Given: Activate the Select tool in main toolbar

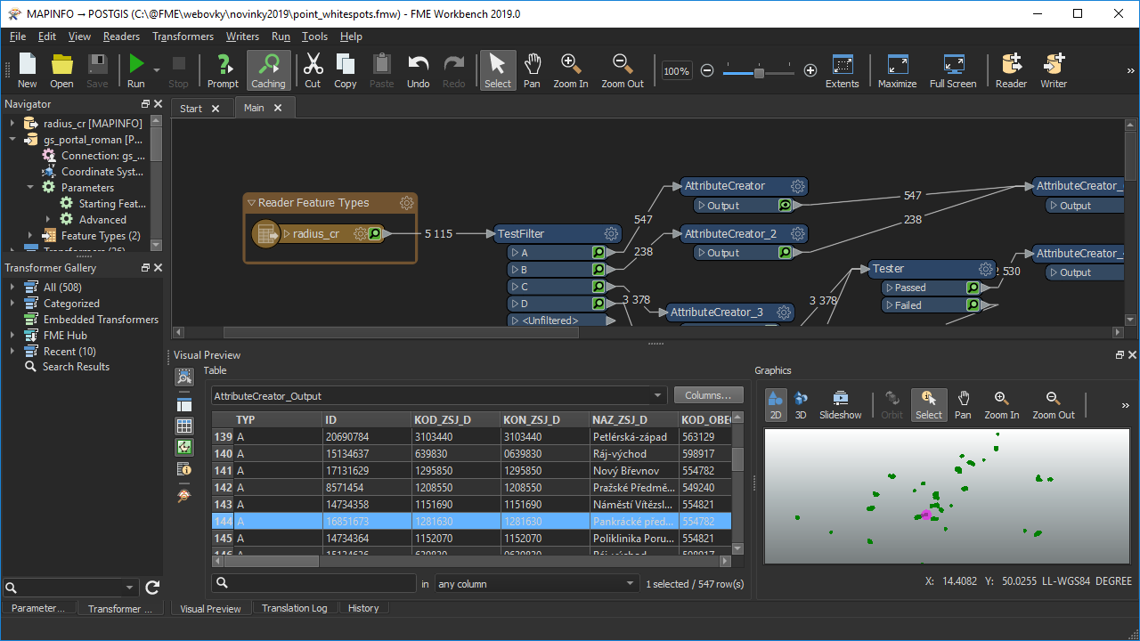Looking at the screenshot, I should point(498,71).
